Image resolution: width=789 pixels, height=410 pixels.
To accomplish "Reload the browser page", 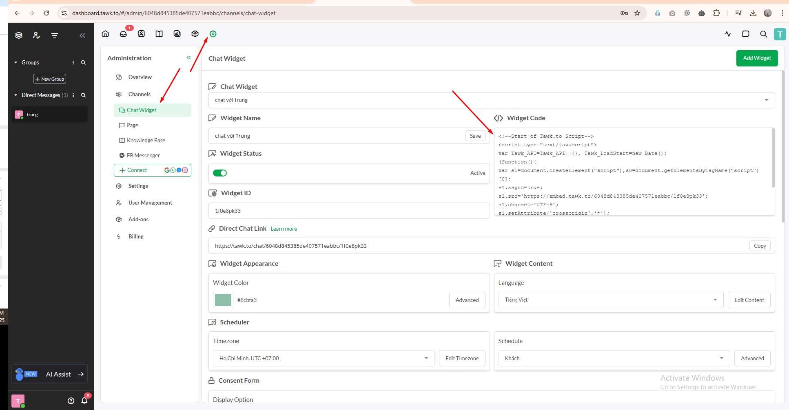I will point(47,13).
